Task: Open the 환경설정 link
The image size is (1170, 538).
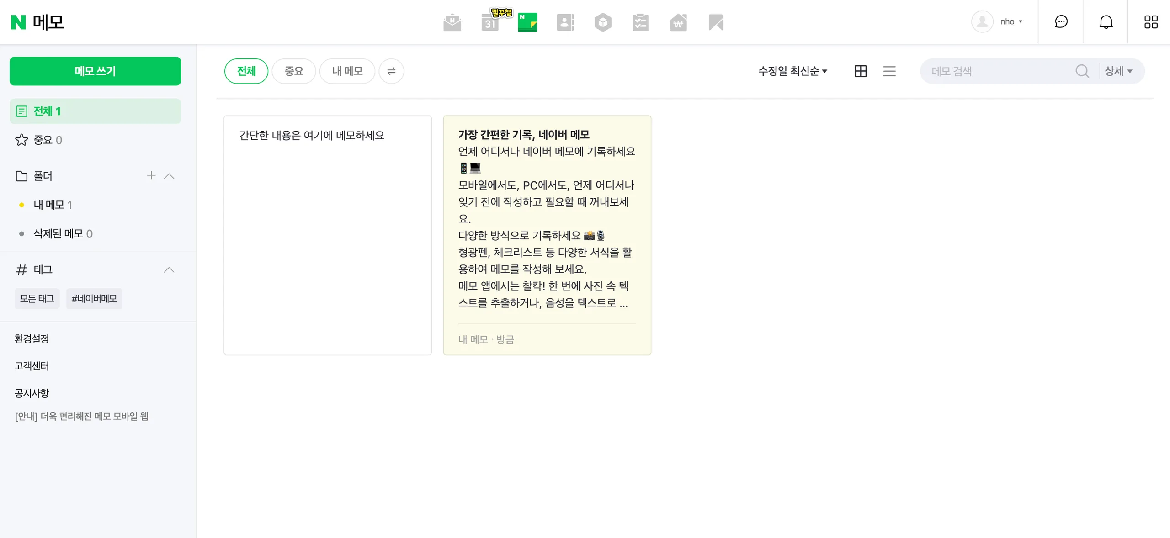Action: (x=32, y=339)
